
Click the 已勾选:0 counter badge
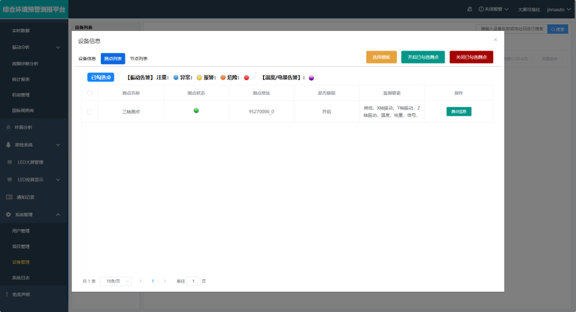tap(101, 78)
